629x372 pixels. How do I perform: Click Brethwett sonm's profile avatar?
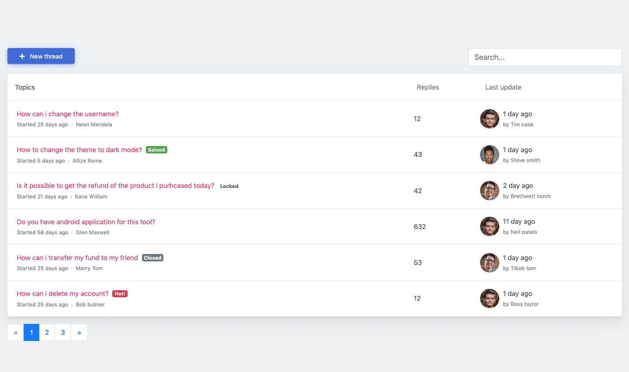[x=489, y=191]
